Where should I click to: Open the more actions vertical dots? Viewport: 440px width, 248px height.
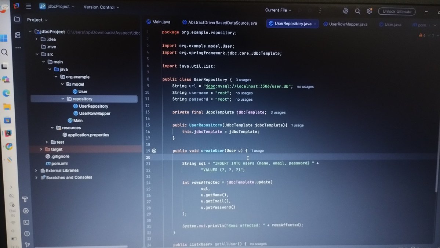pyautogui.click(x=320, y=10)
